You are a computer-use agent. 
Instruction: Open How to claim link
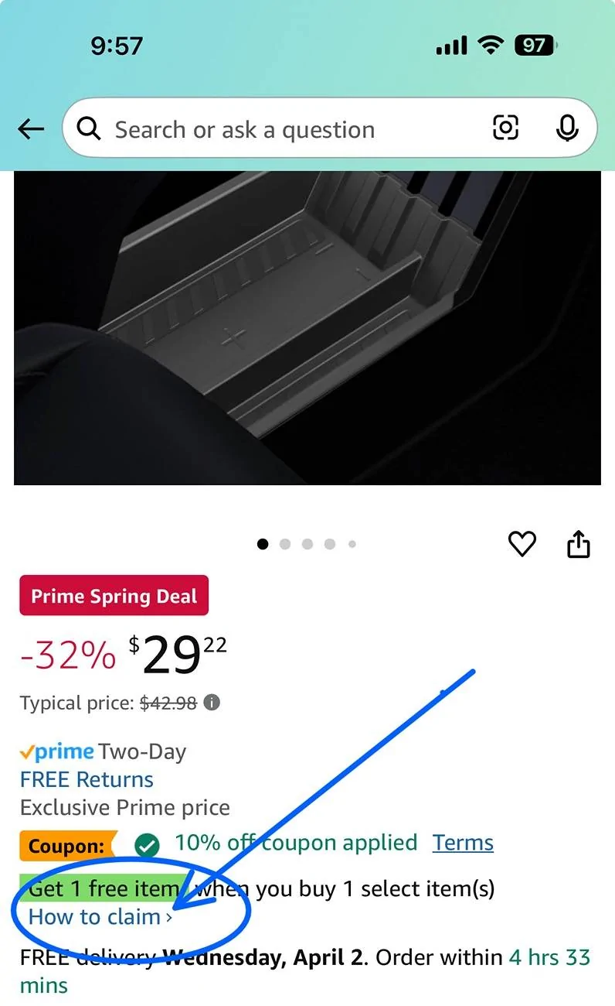(100, 917)
